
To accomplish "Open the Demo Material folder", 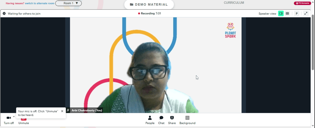I will pos(149,4).
